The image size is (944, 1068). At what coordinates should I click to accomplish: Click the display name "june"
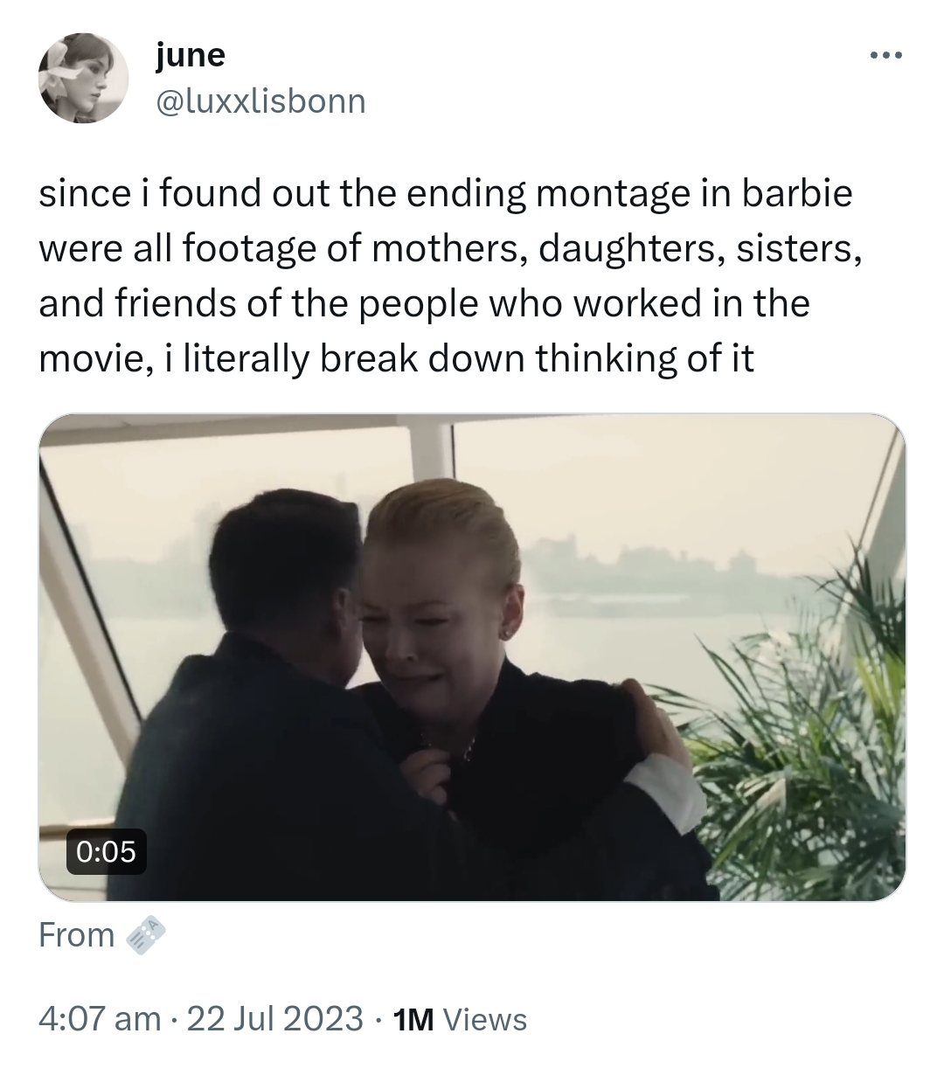(x=191, y=56)
